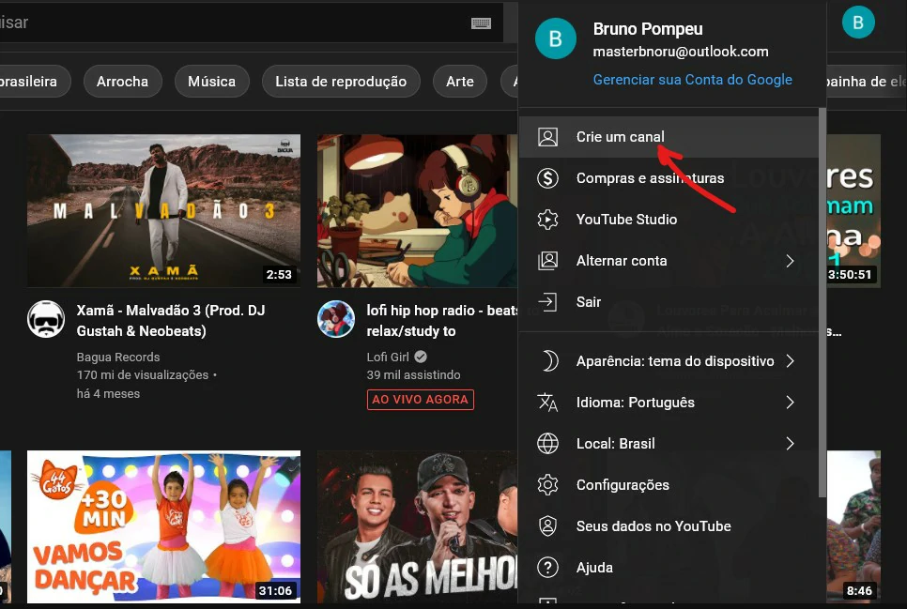907x609 pixels.
Task: Click the masterbnoru@outlook.com email text
Action: 681,52
